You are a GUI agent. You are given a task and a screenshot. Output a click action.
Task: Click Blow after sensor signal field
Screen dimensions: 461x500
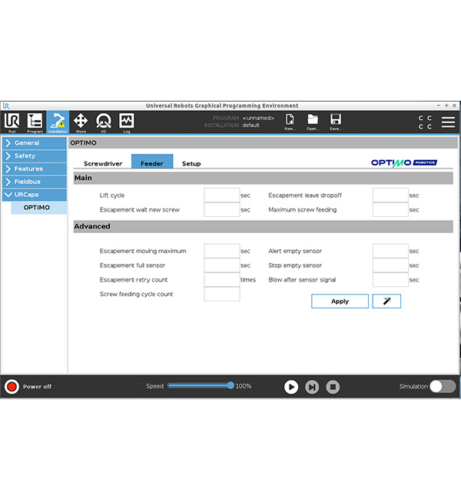click(x=390, y=280)
